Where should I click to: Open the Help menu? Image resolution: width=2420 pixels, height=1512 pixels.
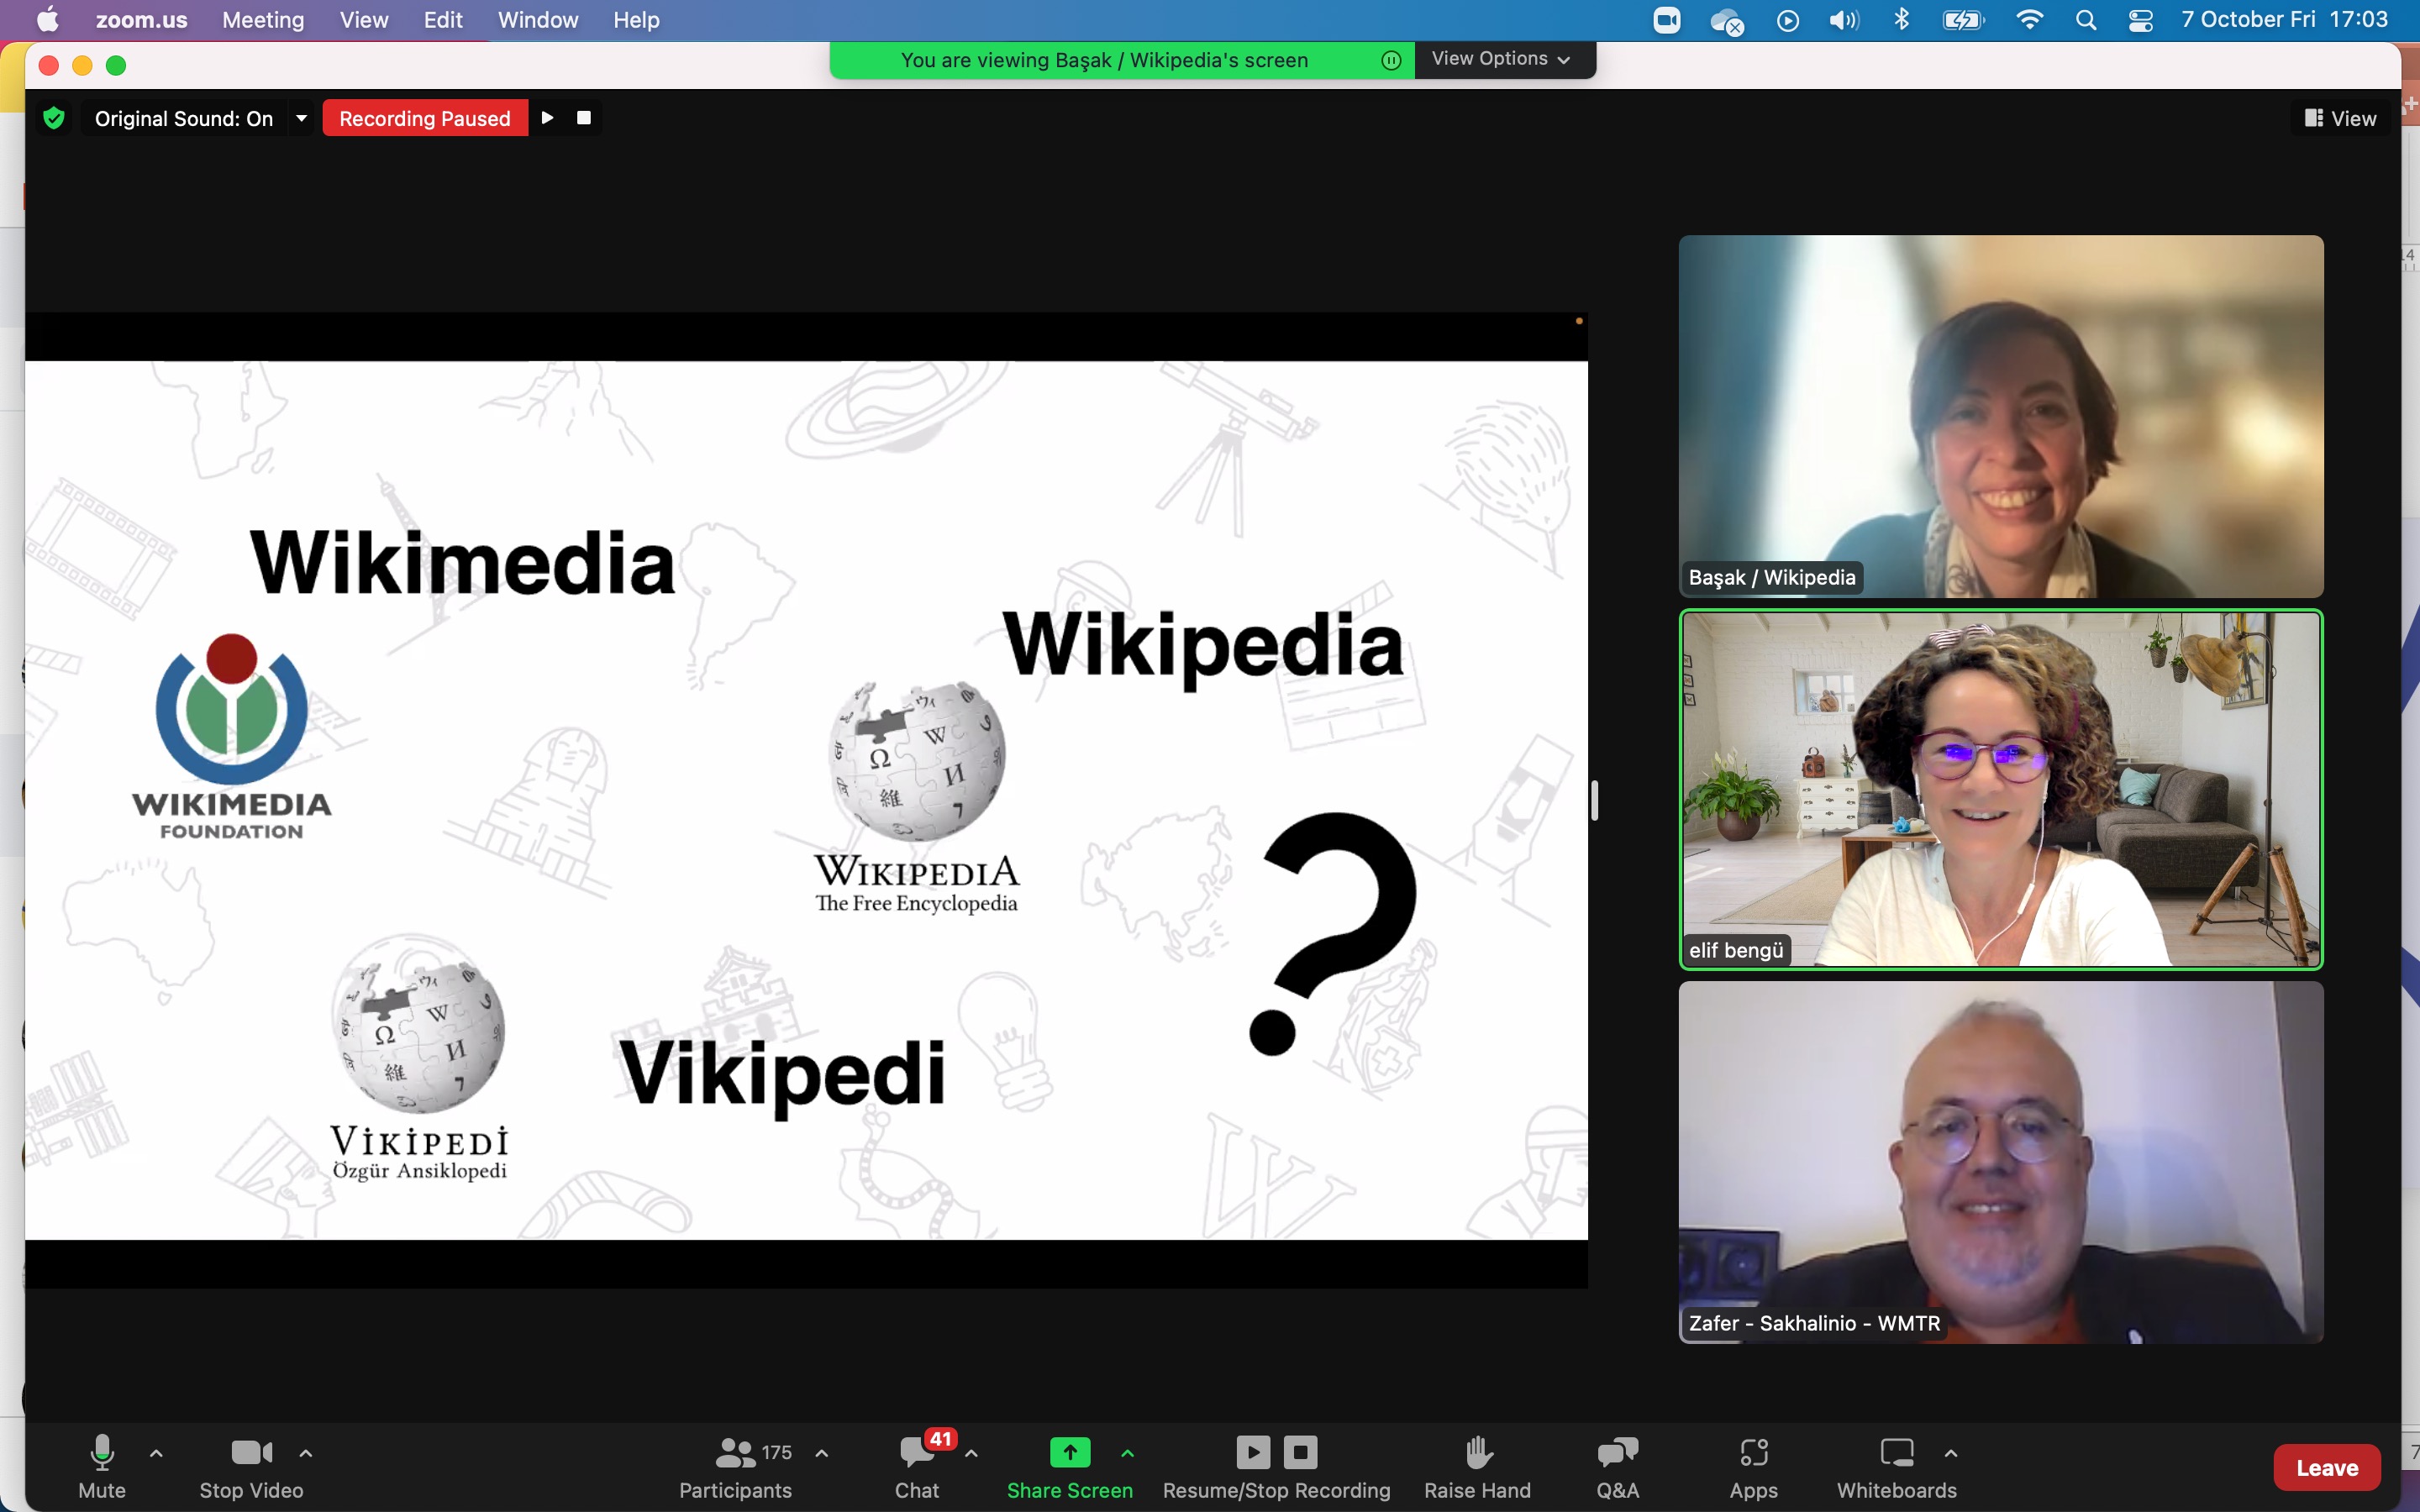point(636,20)
